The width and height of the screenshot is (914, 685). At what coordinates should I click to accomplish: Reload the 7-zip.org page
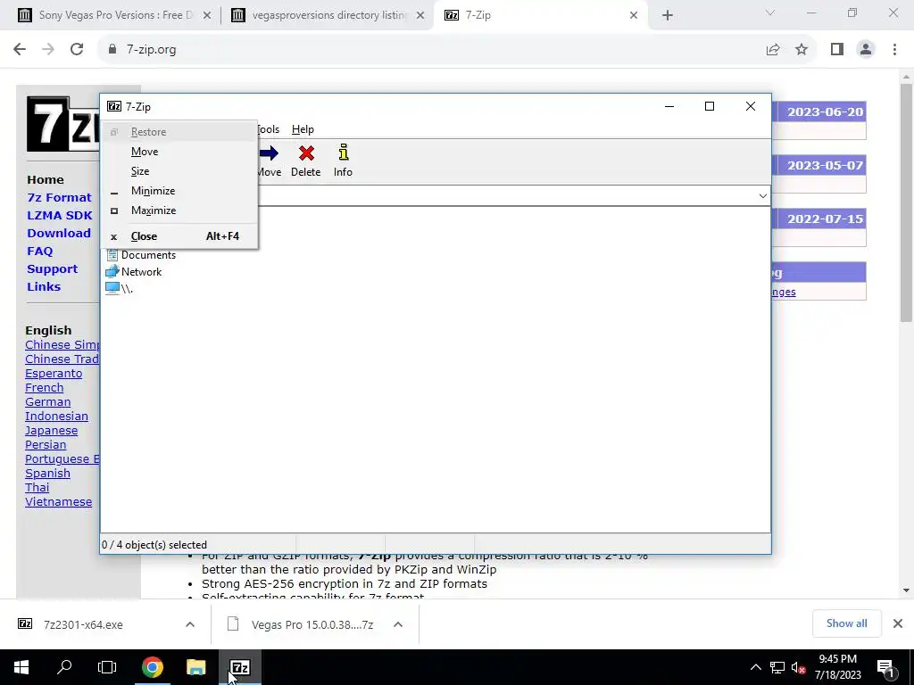click(x=77, y=50)
